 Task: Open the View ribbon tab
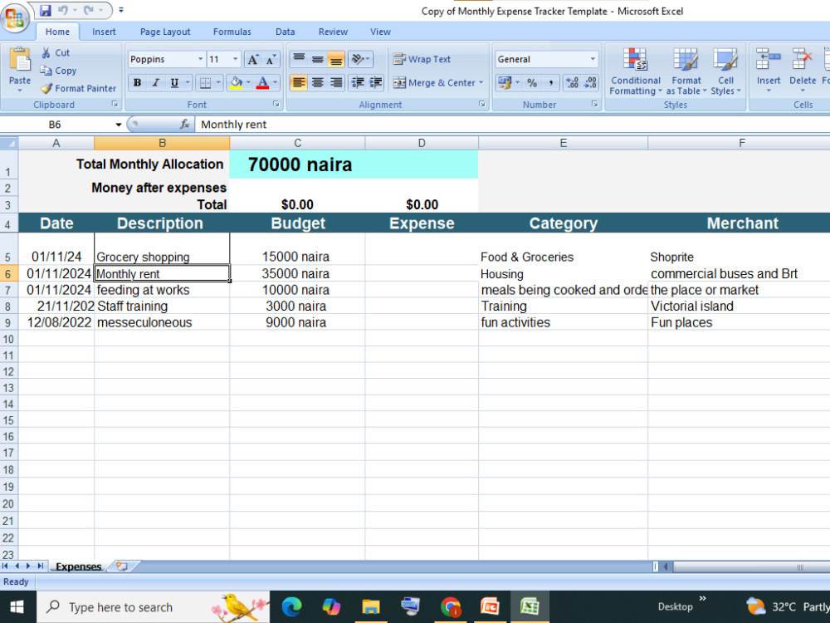click(x=380, y=32)
